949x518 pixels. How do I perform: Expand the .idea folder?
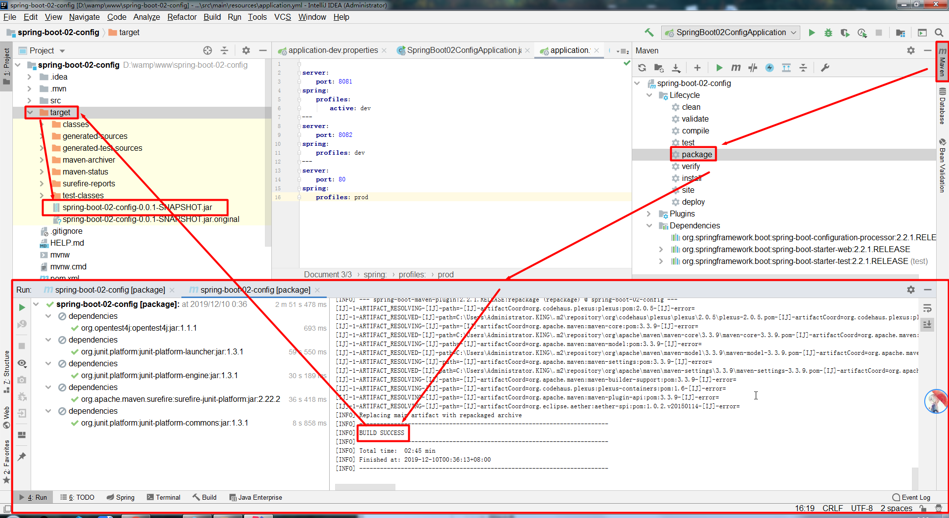(29, 77)
